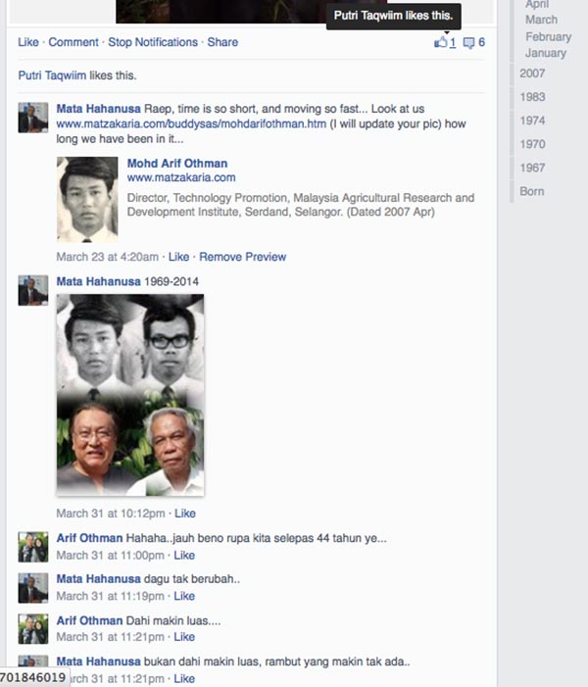Like the post via Like link
588x687 pixels.
[28, 42]
